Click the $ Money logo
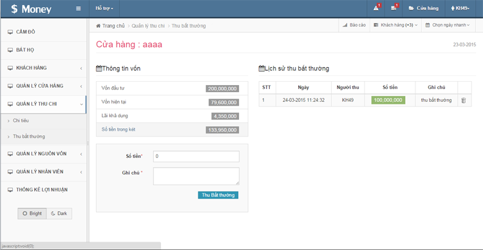Image resolution: width=483 pixels, height=250 pixels. tap(31, 9)
